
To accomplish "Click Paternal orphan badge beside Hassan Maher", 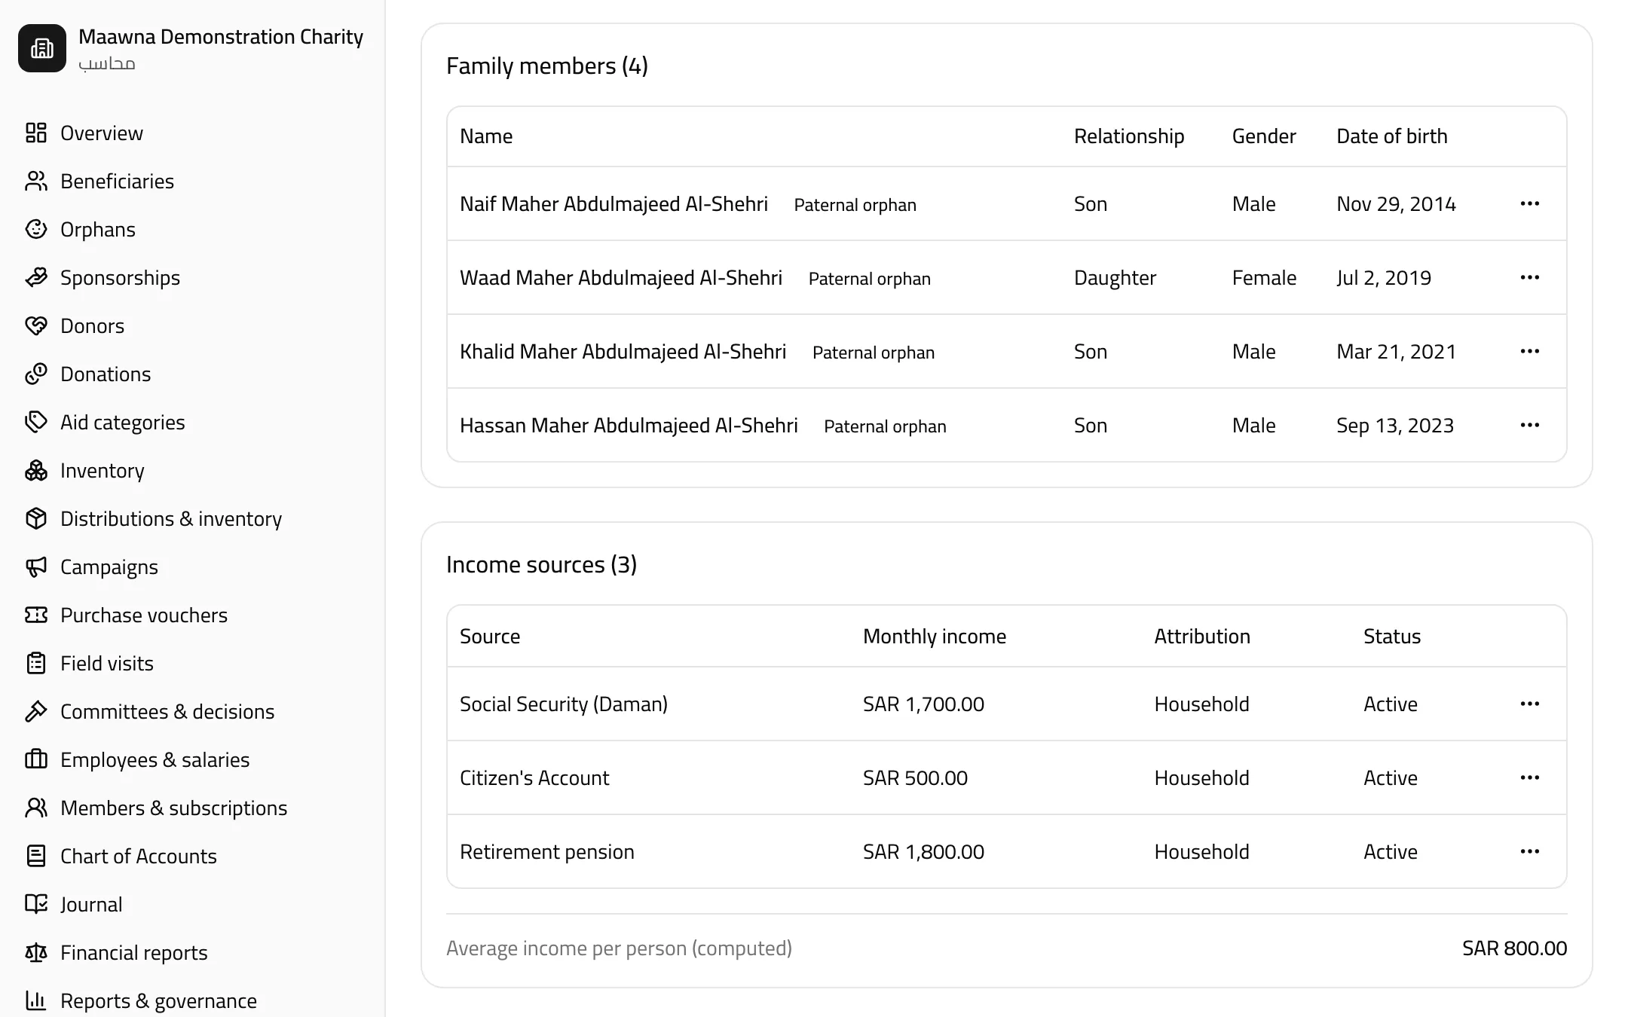I will tap(885, 426).
